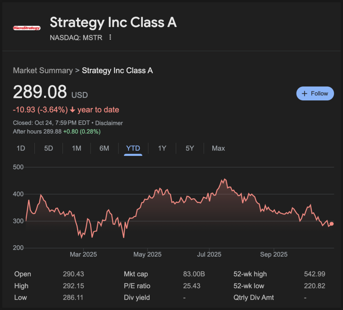
Task: Click the MicroStrategy logo icon
Action: tap(27, 28)
